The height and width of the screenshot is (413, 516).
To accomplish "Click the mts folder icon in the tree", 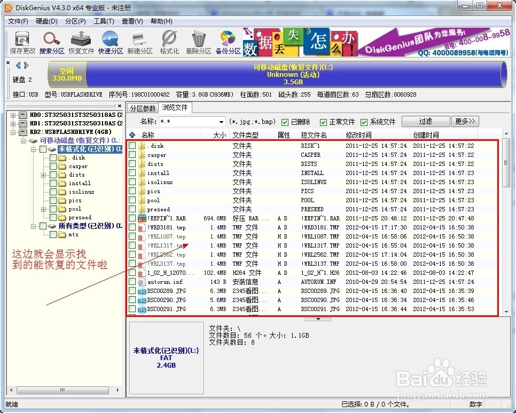I will click(x=62, y=234).
